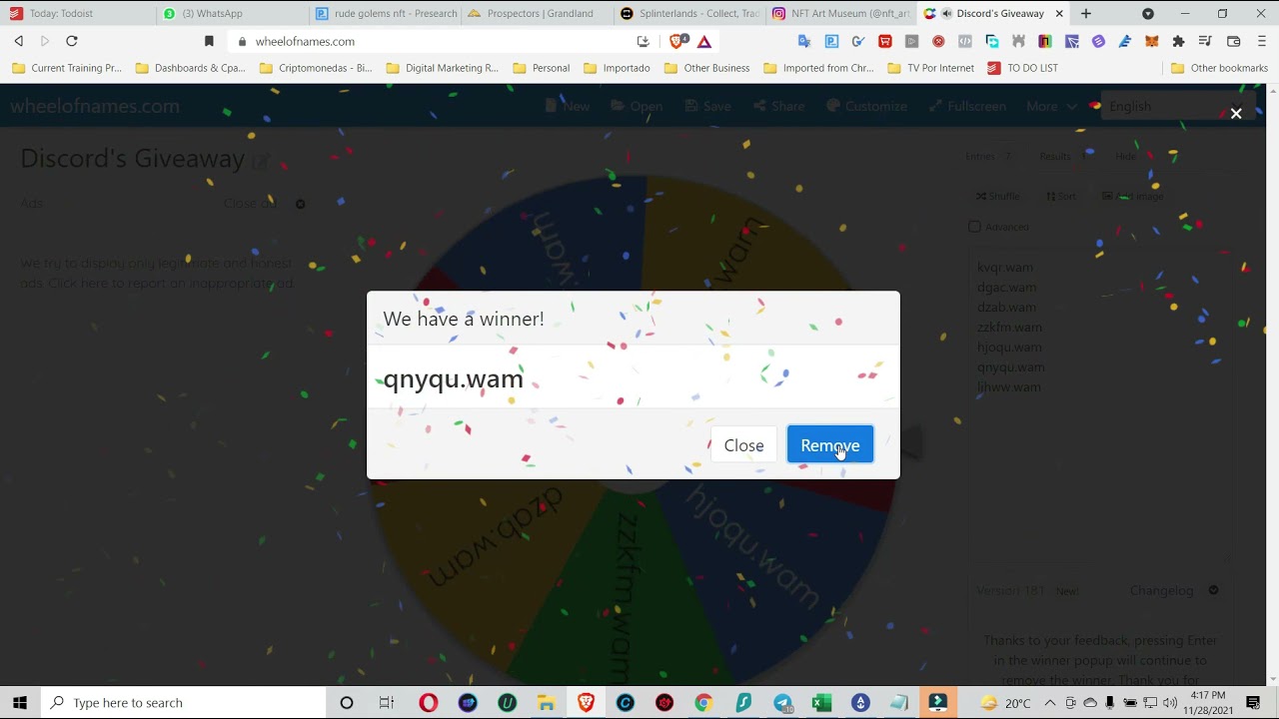
Task: Open the Other bookmarks folder
Action: click(1219, 68)
